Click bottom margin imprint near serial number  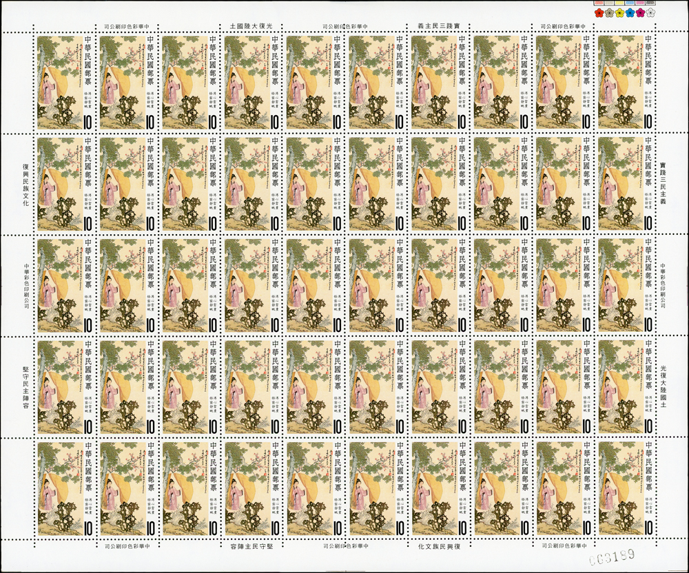click(x=564, y=547)
